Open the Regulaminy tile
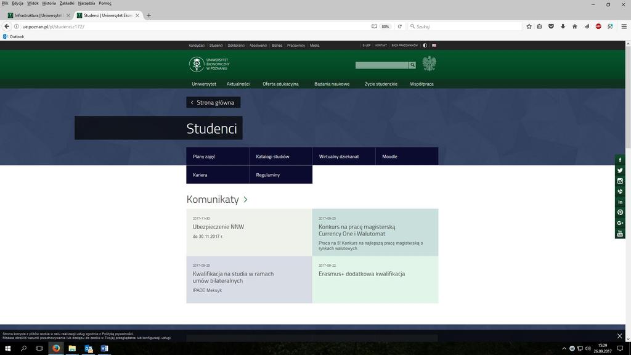Image resolution: width=631 pixels, height=355 pixels. [281, 174]
